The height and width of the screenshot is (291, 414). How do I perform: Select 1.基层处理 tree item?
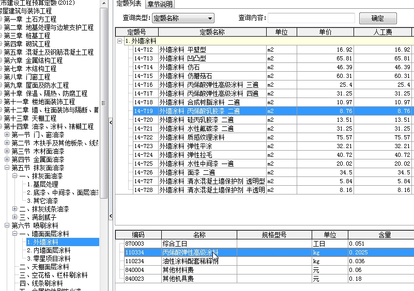(42, 184)
